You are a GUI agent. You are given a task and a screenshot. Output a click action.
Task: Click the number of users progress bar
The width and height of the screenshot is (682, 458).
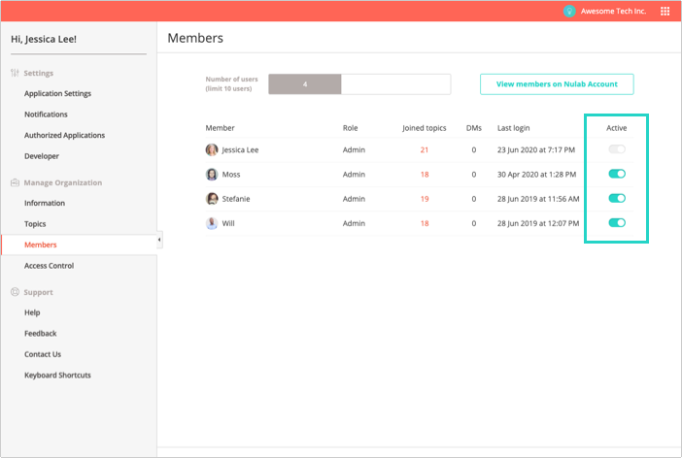pyautogui.click(x=359, y=84)
